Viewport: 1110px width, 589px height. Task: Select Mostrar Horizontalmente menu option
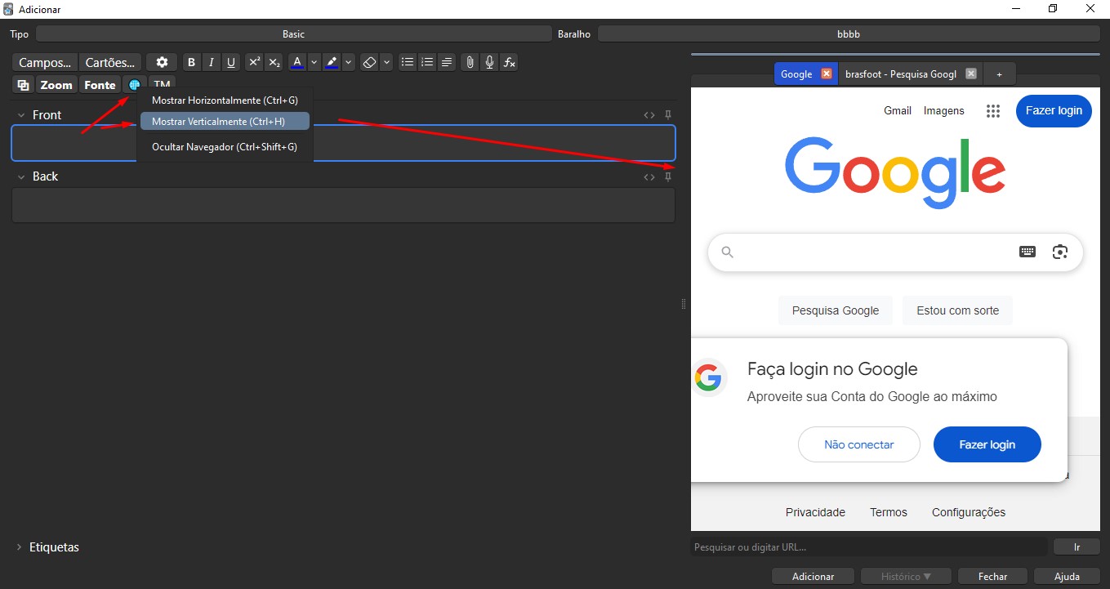225,100
